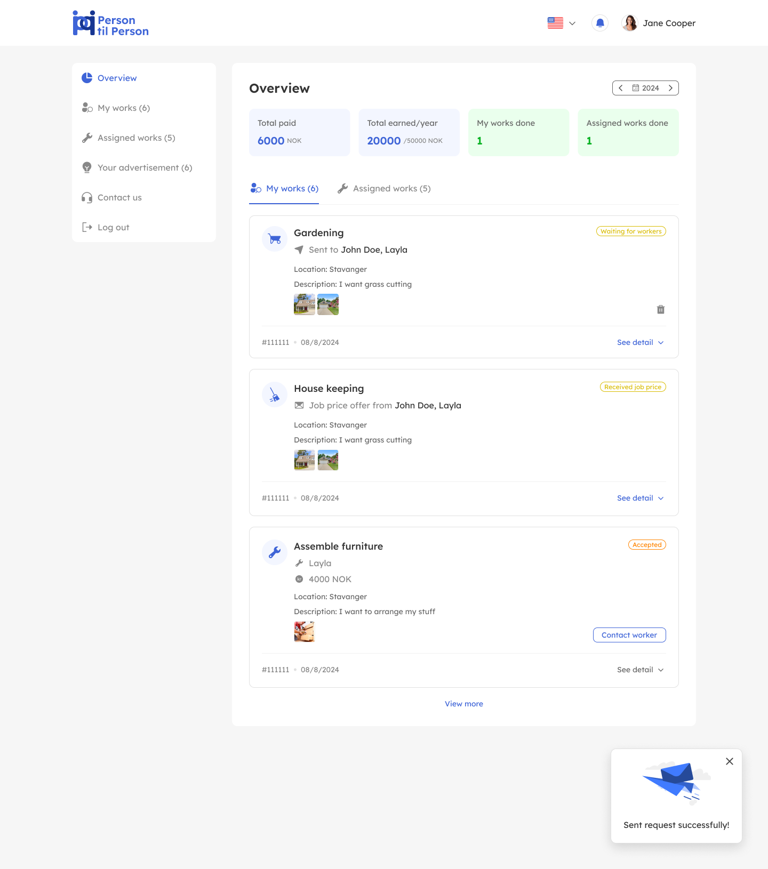768x869 pixels.
Task: Click the Person til Person logo
Action: (x=111, y=24)
